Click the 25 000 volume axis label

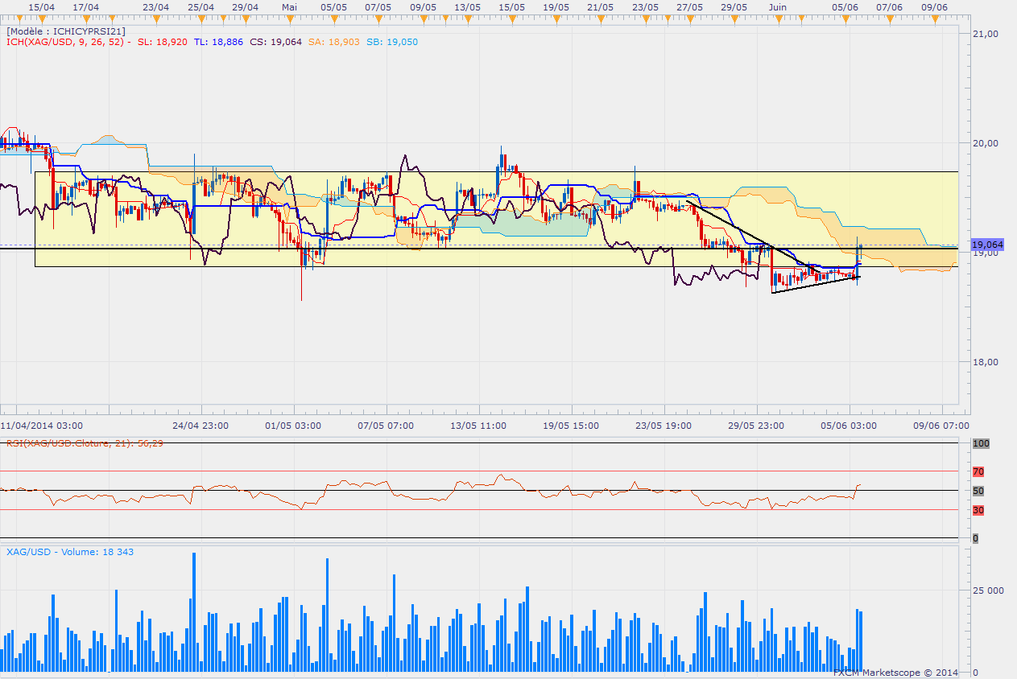point(987,591)
